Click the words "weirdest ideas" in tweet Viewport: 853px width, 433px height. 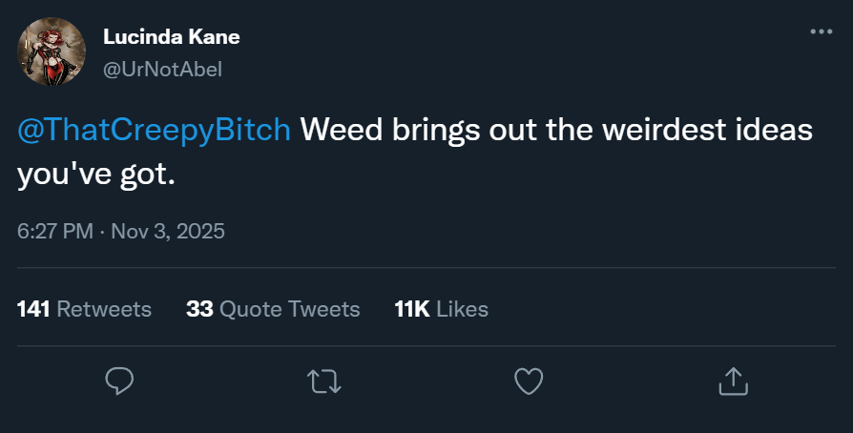coord(705,131)
